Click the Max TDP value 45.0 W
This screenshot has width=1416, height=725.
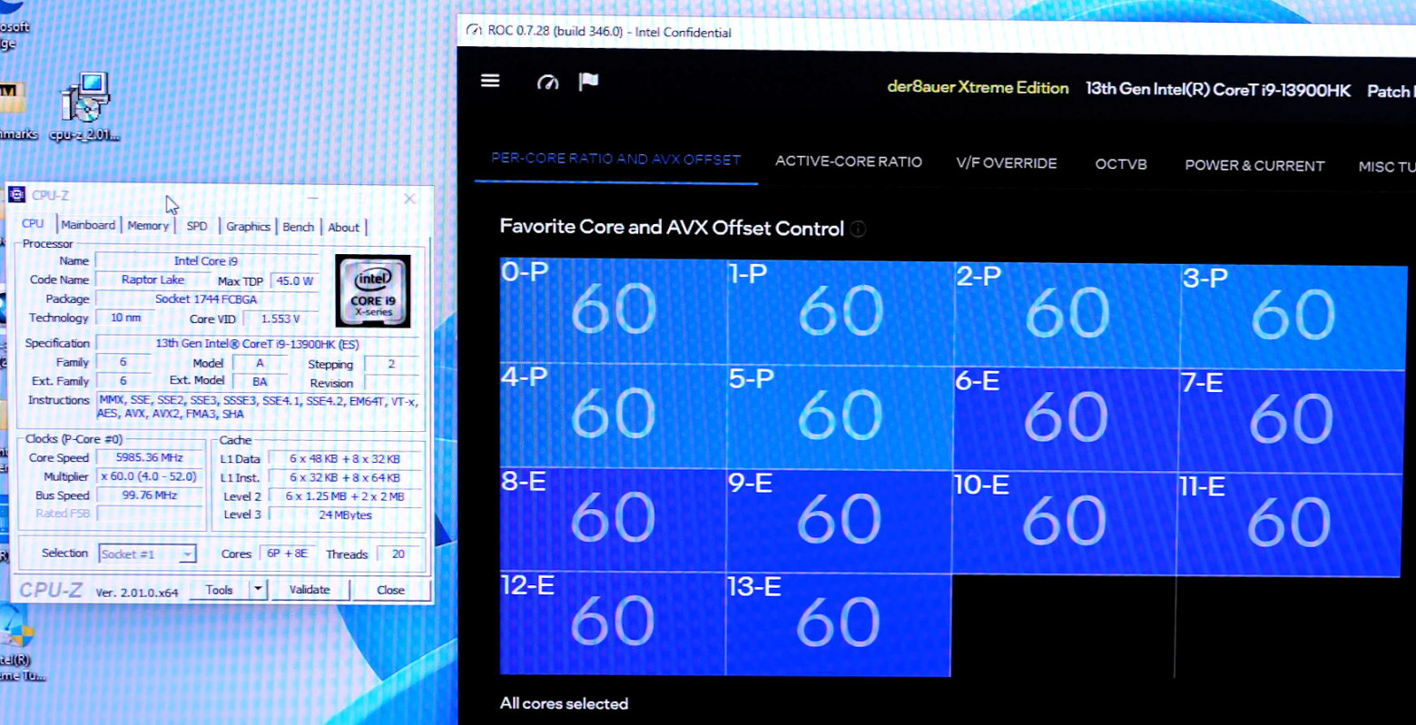click(295, 280)
